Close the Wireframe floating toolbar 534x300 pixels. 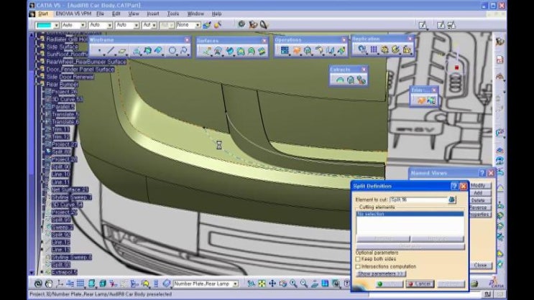point(187,40)
